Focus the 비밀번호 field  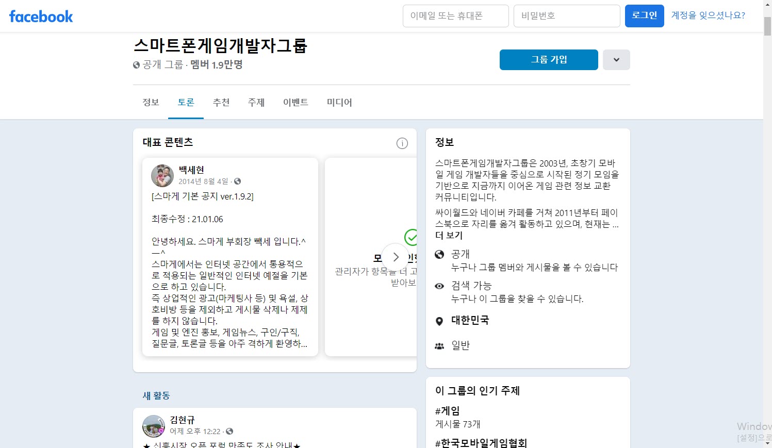(567, 16)
